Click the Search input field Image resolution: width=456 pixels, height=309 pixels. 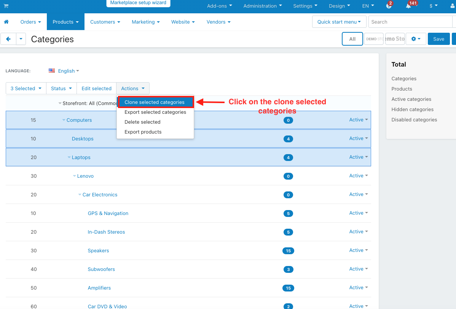[410, 22]
